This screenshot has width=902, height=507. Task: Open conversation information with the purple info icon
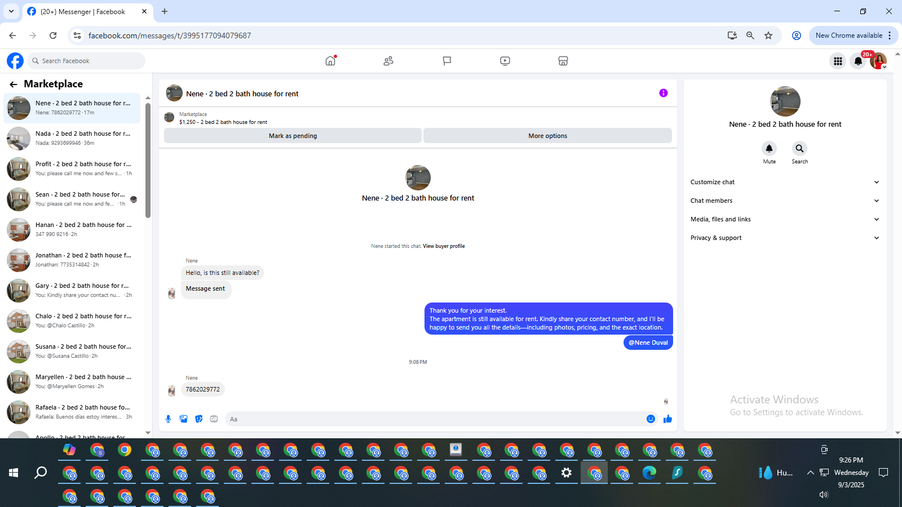(x=664, y=93)
